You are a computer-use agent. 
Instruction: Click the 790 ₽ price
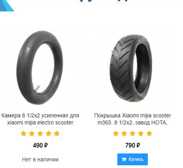point(133,145)
